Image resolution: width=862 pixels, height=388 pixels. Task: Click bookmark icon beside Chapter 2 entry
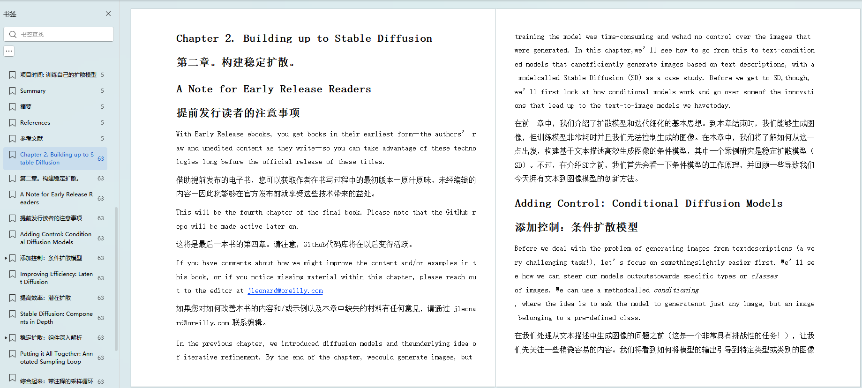click(13, 155)
